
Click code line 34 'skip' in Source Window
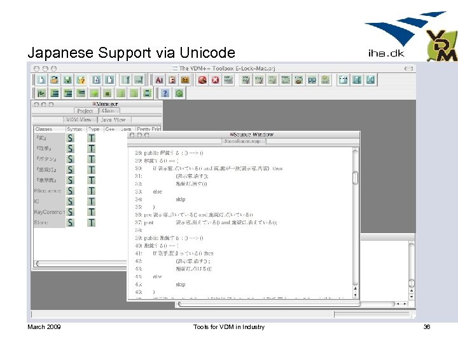click(181, 199)
